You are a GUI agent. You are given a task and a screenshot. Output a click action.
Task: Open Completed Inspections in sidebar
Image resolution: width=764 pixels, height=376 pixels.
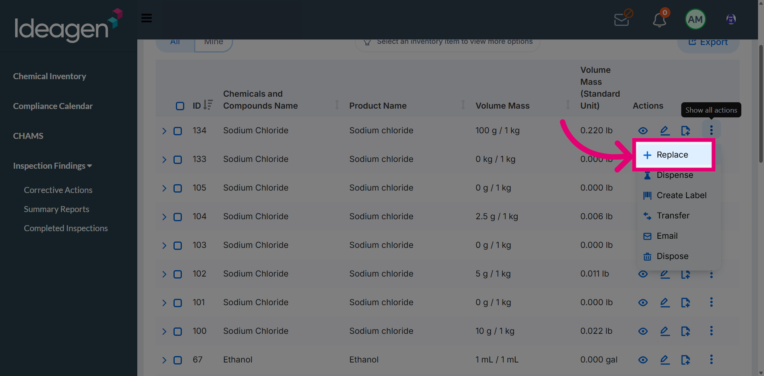(x=66, y=228)
